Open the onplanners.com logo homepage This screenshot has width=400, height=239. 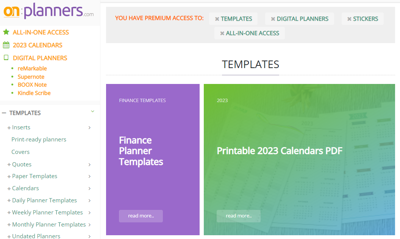pyautogui.click(x=49, y=11)
